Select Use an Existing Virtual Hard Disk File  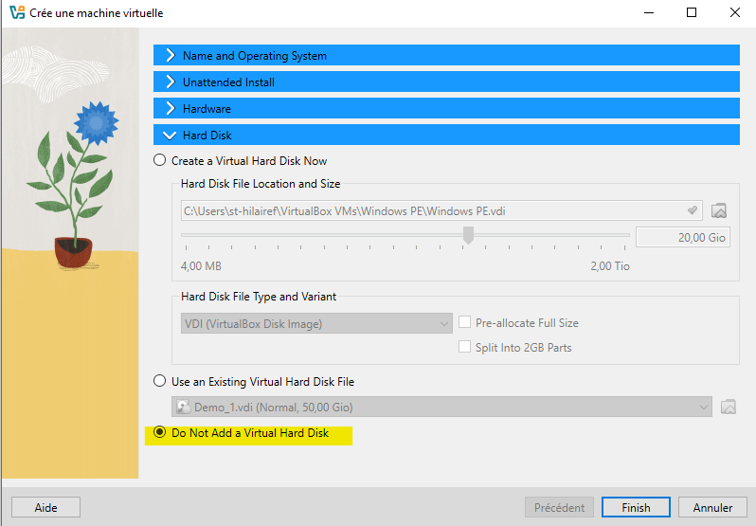(159, 382)
